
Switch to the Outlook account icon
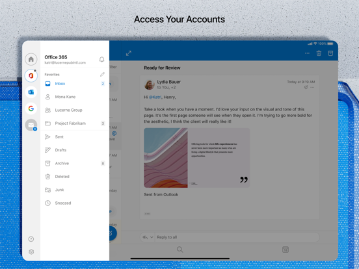31,92
